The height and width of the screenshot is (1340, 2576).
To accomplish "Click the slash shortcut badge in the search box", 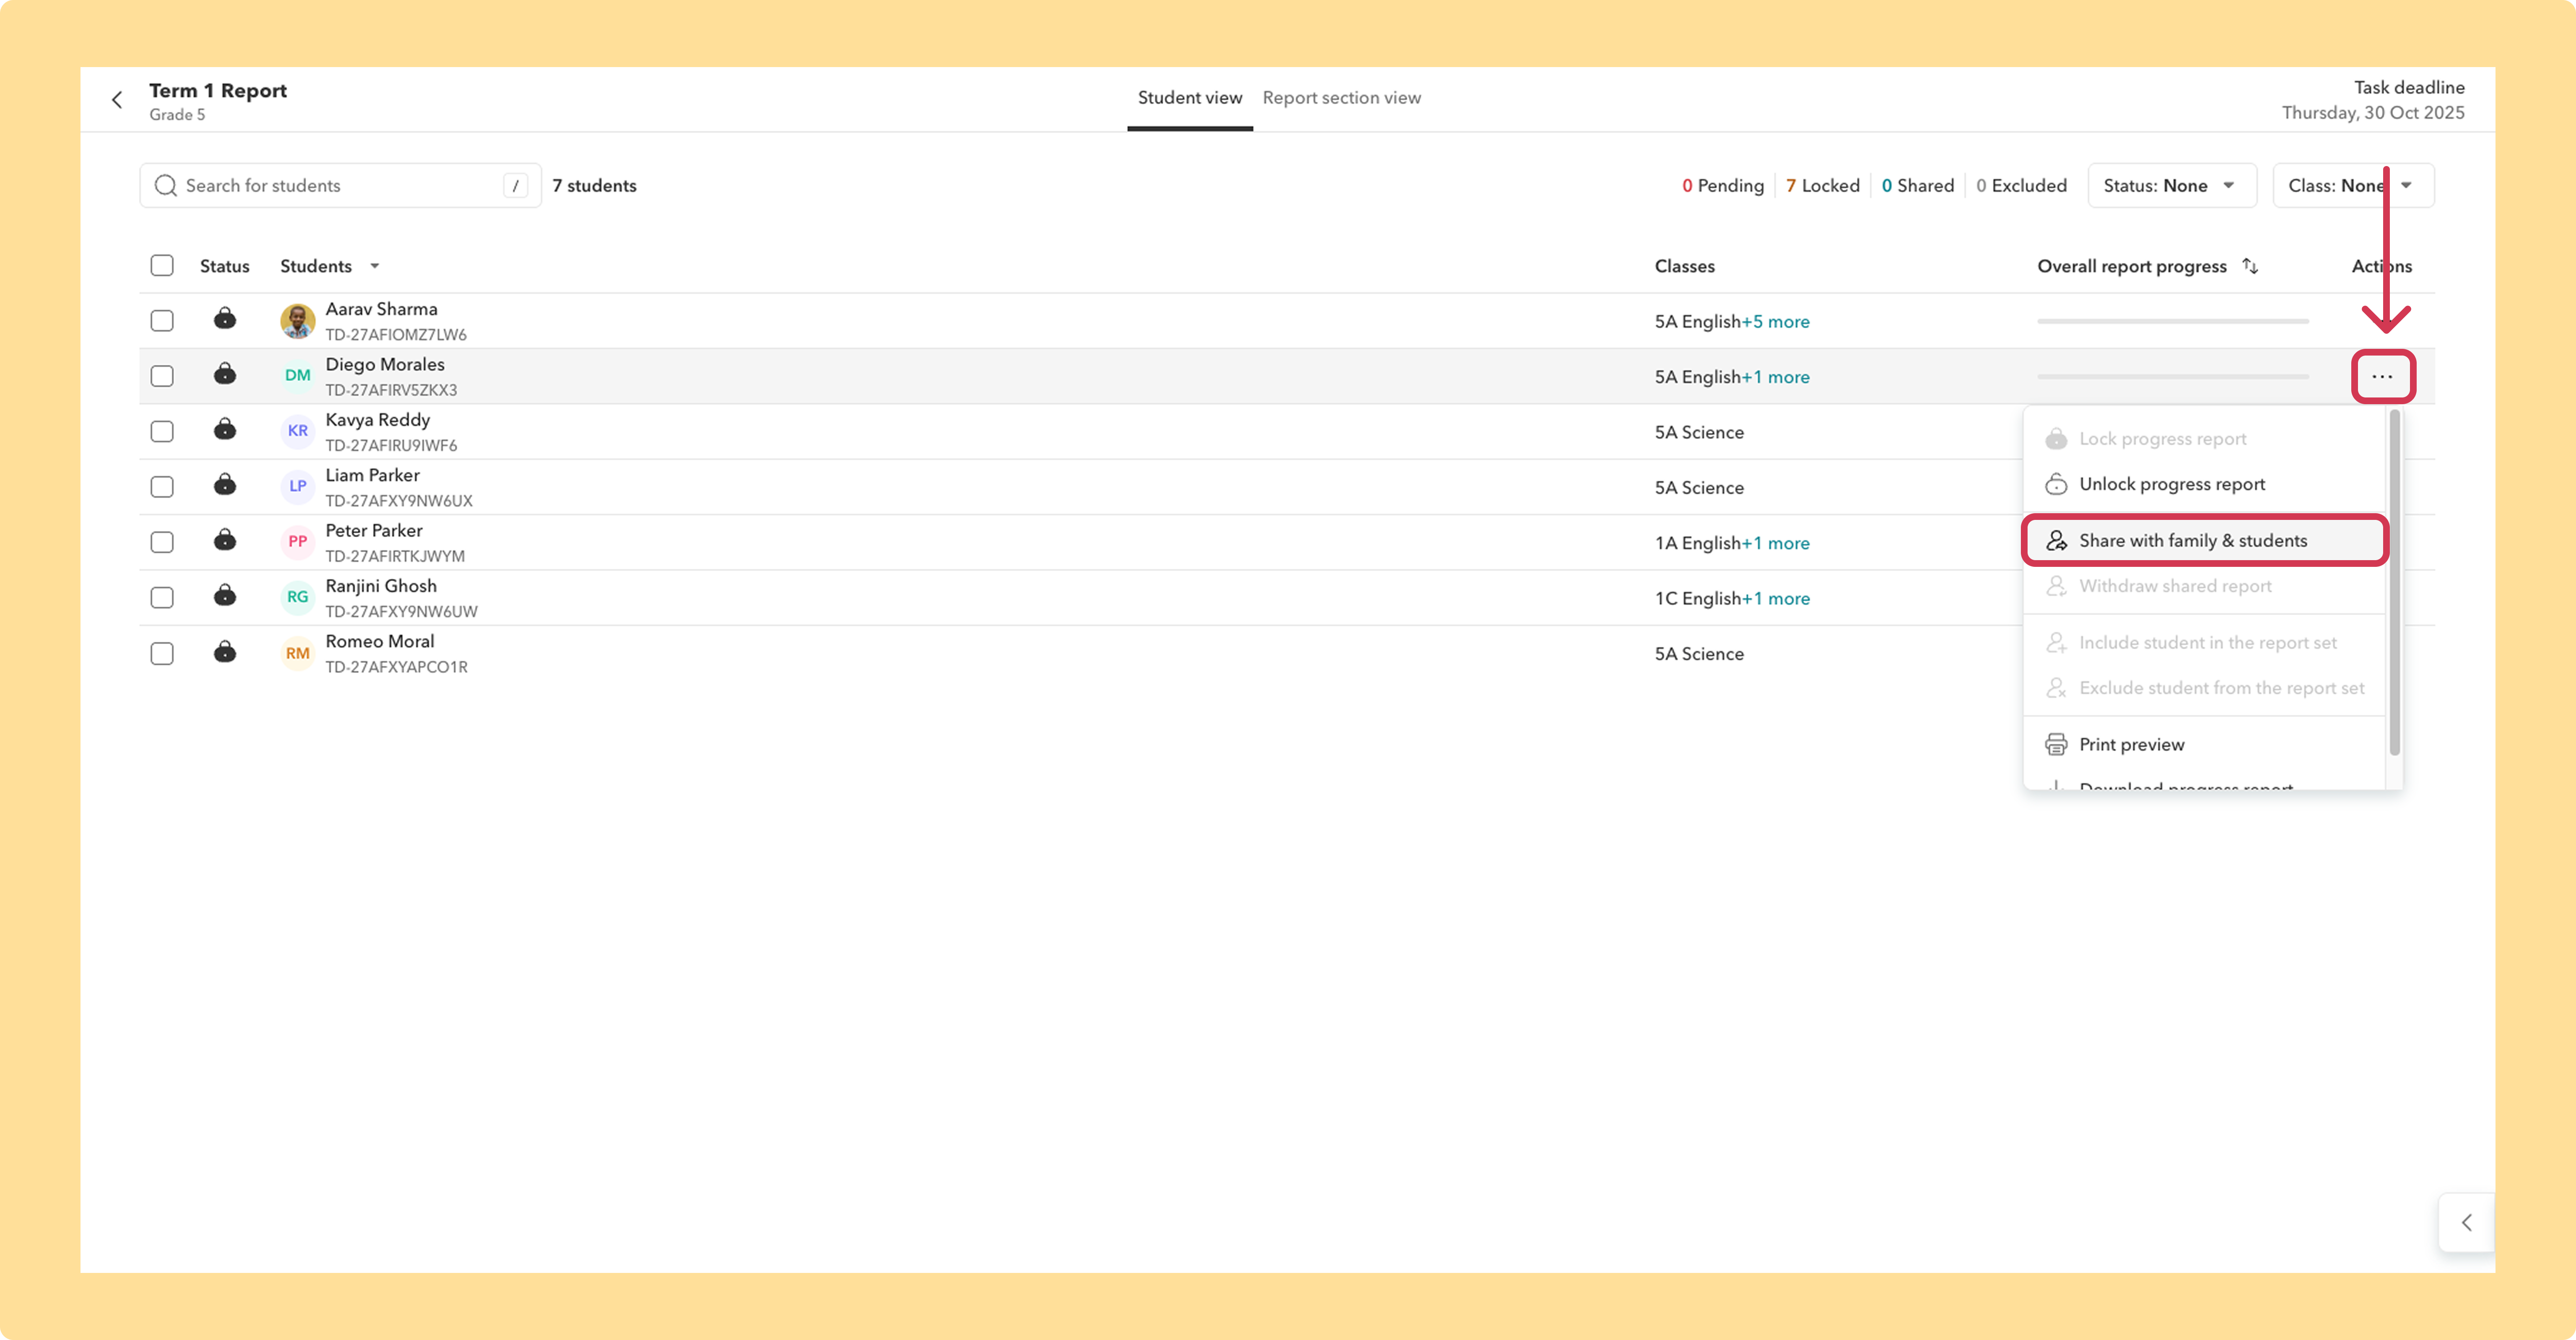I will tap(516, 186).
